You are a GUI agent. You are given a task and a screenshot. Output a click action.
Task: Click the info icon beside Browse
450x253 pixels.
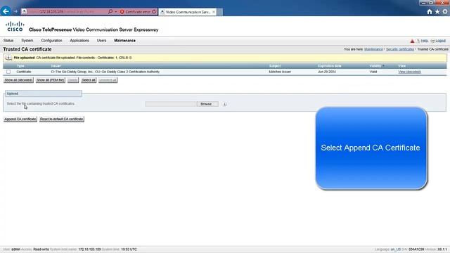click(224, 104)
